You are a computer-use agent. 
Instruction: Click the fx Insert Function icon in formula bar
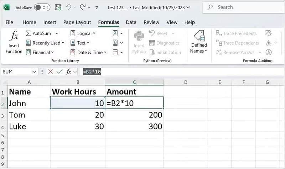tap(68, 72)
